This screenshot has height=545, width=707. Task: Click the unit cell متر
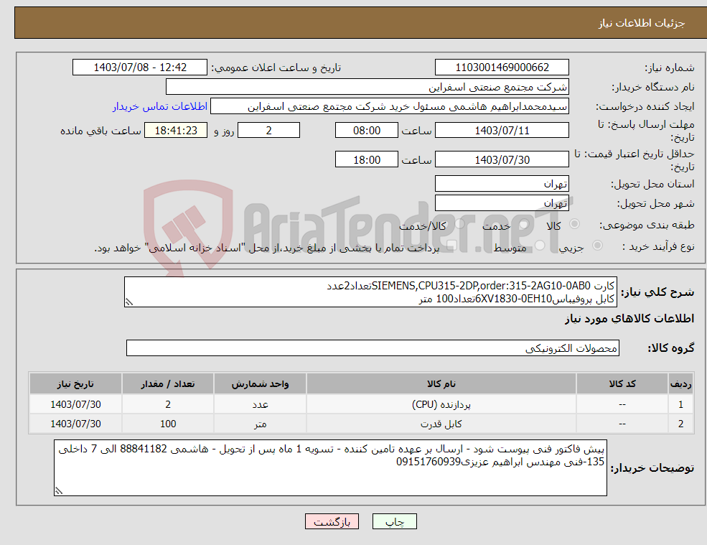pyautogui.click(x=260, y=424)
